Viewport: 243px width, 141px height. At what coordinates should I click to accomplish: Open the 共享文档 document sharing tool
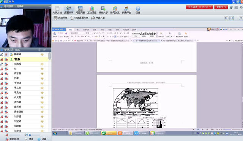(57, 10)
